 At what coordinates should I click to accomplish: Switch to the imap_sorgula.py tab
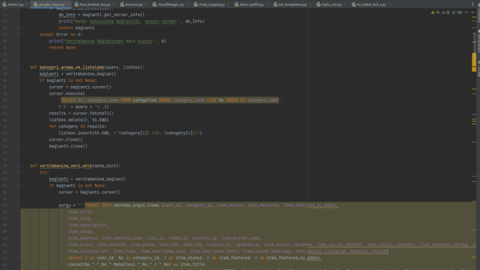[x=211, y=5]
